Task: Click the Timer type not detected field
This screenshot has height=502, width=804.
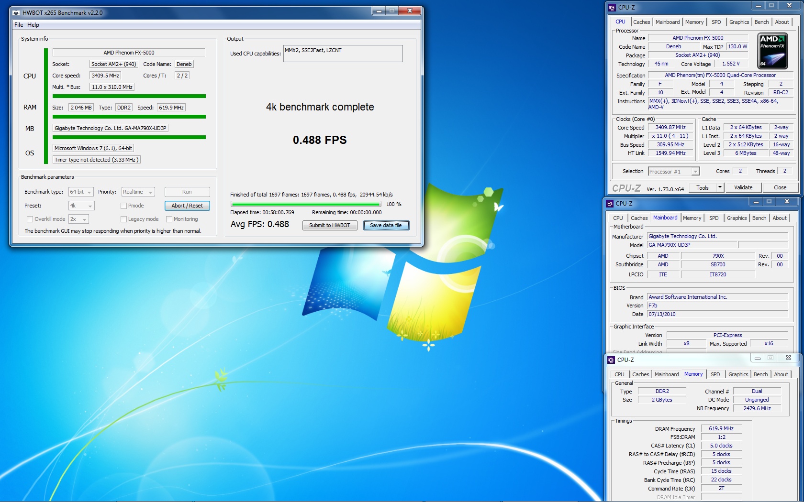Action: pyautogui.click(x=97, y=160)
